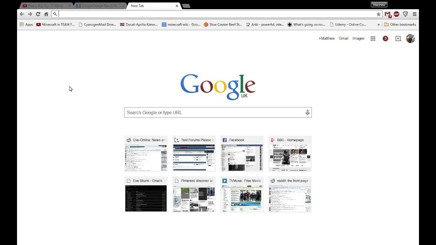Go back using the back arrow
Image resolution: width=436 pixels, height=245 pixels.
pos(22,14)
